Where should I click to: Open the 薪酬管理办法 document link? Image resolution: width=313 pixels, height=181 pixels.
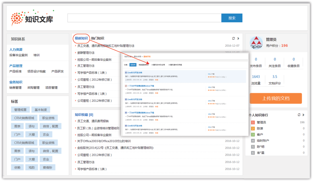click(86, 53)
